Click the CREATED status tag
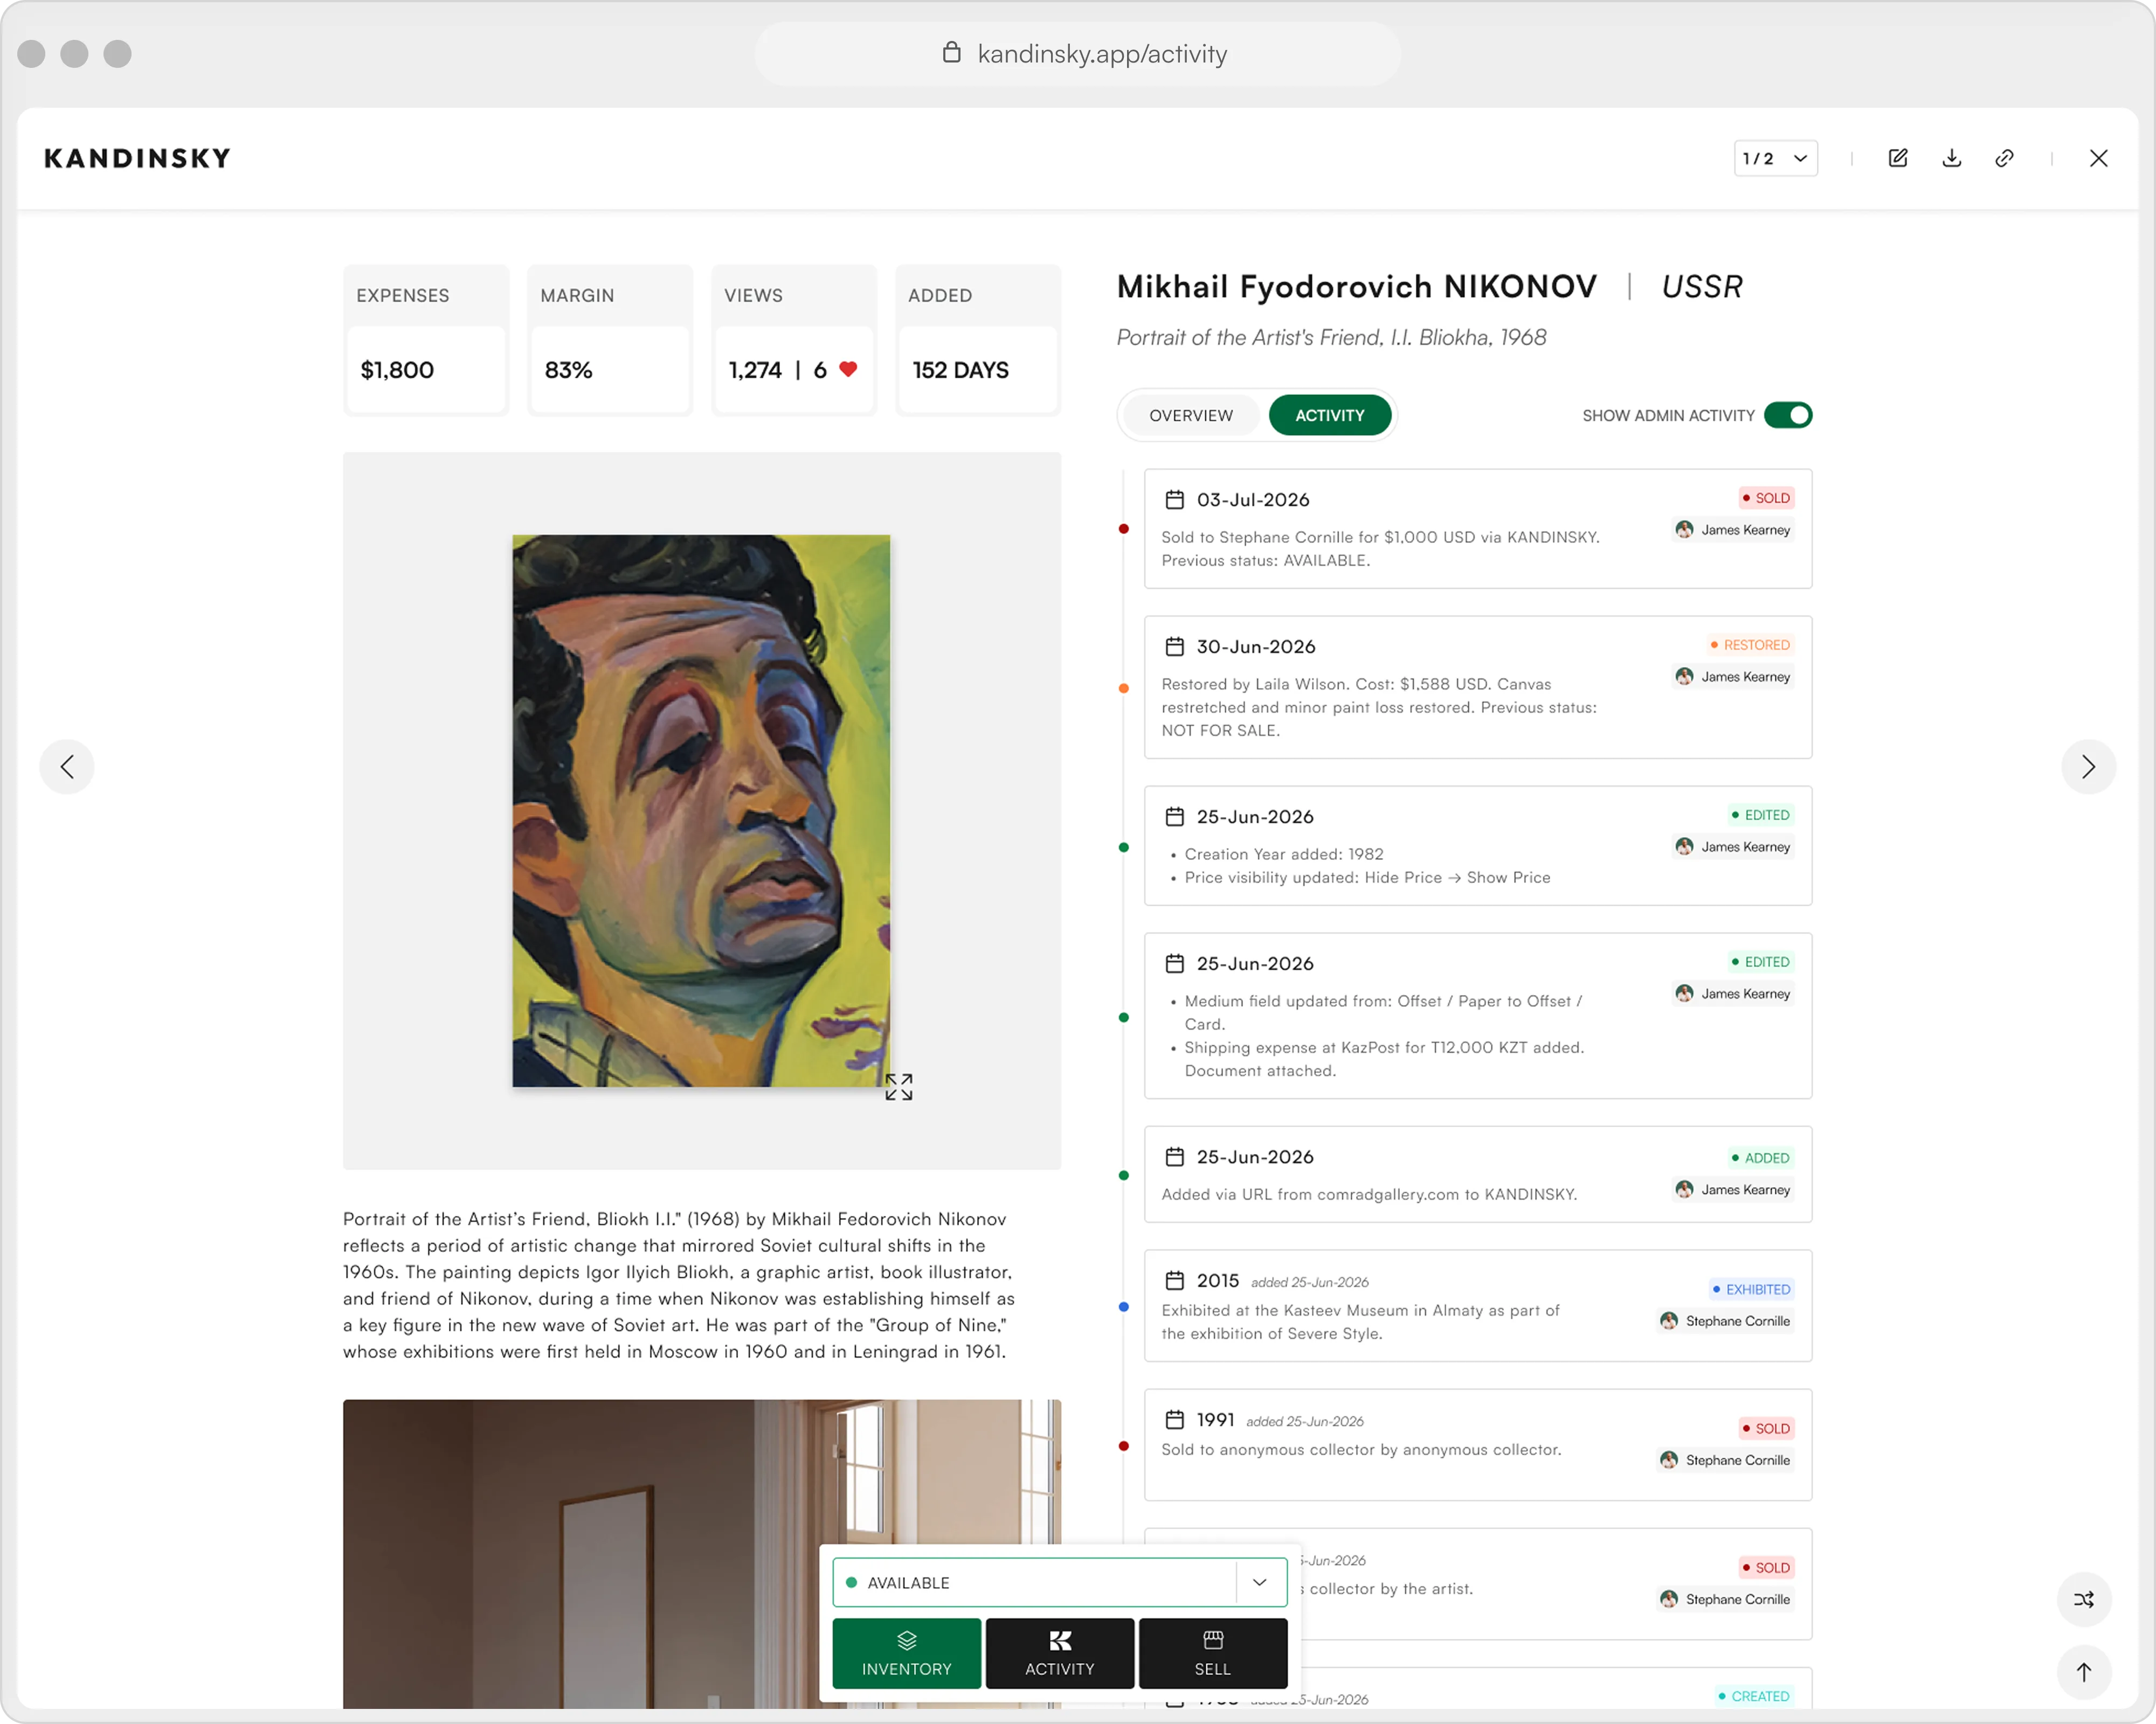Viewport: 2156px width, 1724px height. tap(1754, 1696)
